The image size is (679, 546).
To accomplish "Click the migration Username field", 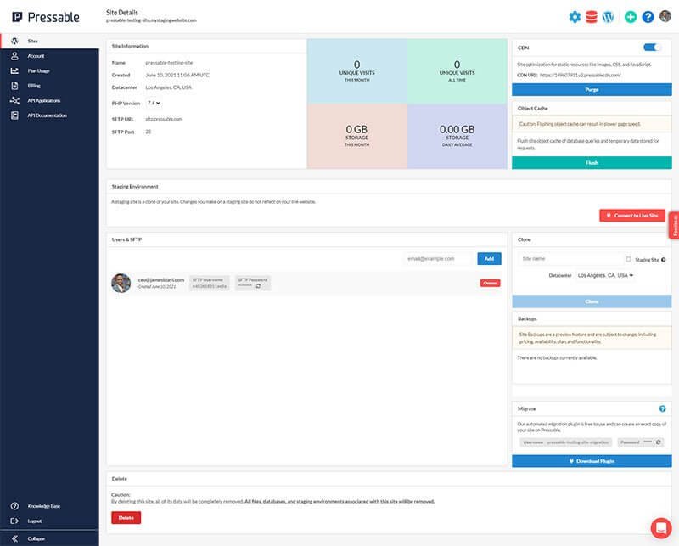I will pos(565,442).
